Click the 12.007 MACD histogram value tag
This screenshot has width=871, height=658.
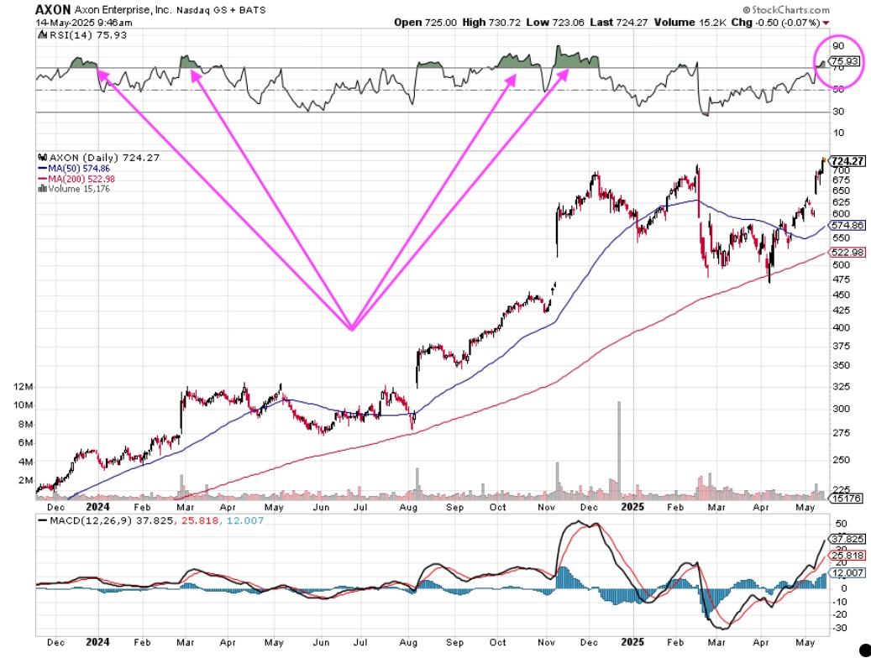click(847, 572)
